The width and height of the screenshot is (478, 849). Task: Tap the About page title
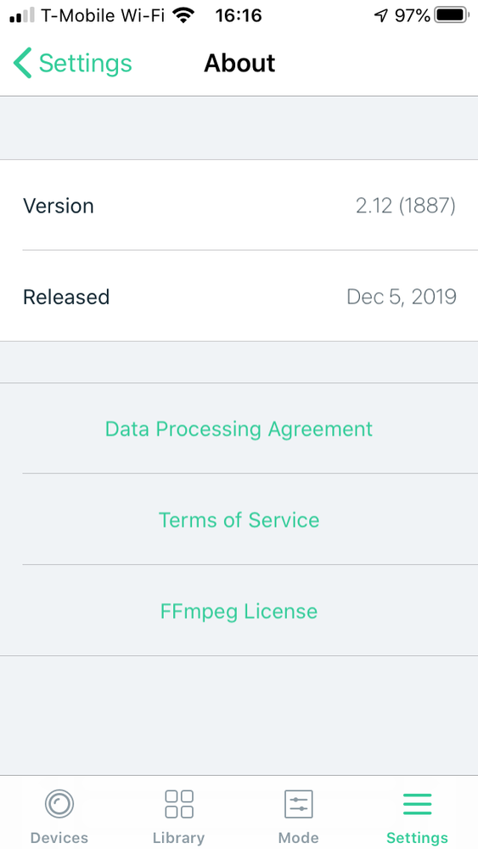(x=239, y=64)
